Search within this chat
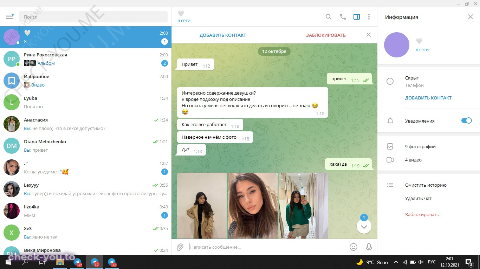480x269 pixels. pyautogui.click(x=328, y=17)
